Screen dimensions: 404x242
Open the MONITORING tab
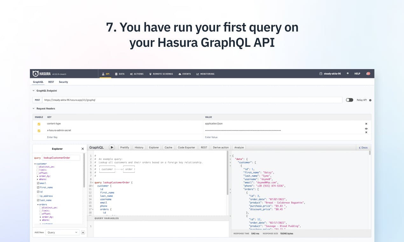pos(205,74)
